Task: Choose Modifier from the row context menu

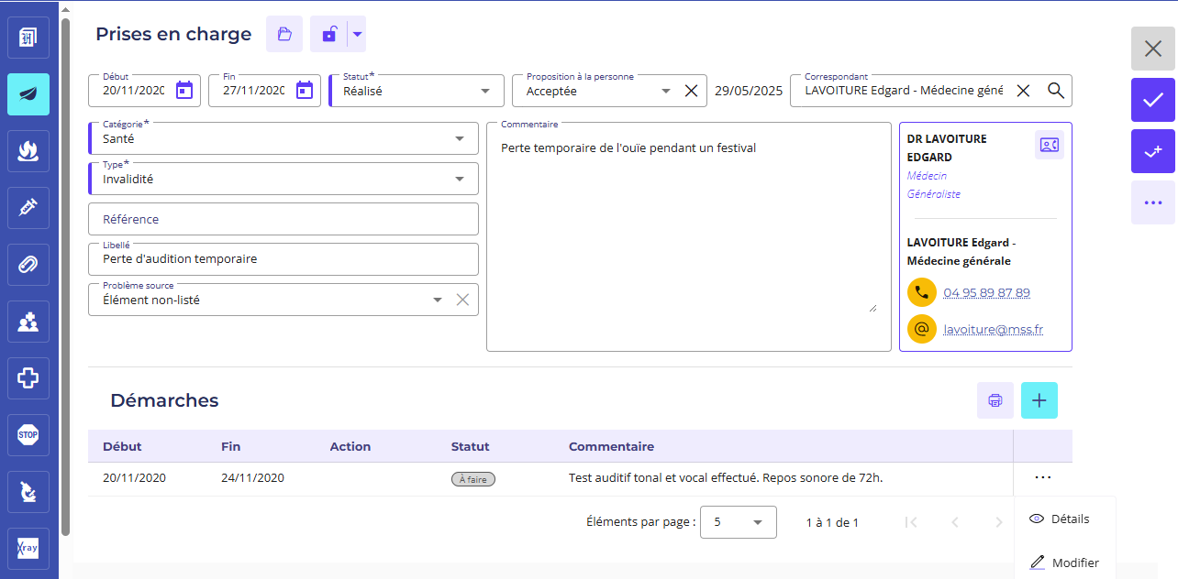Action: [1074, 563]
